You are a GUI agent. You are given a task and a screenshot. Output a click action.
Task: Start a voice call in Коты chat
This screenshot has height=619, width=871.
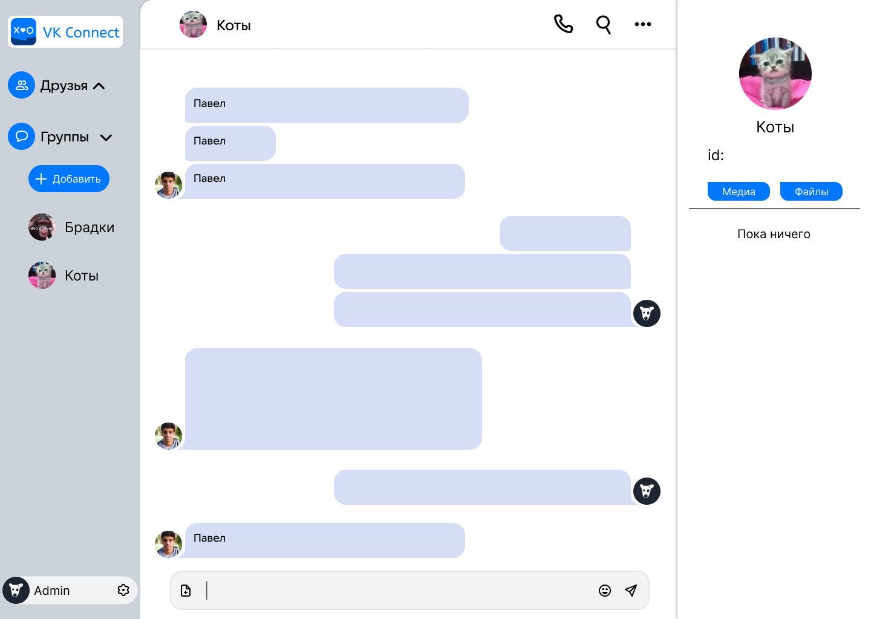[563, 24]
